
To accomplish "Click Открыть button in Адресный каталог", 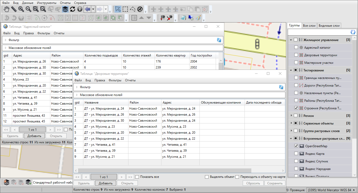I will click(x=56, y=136).
